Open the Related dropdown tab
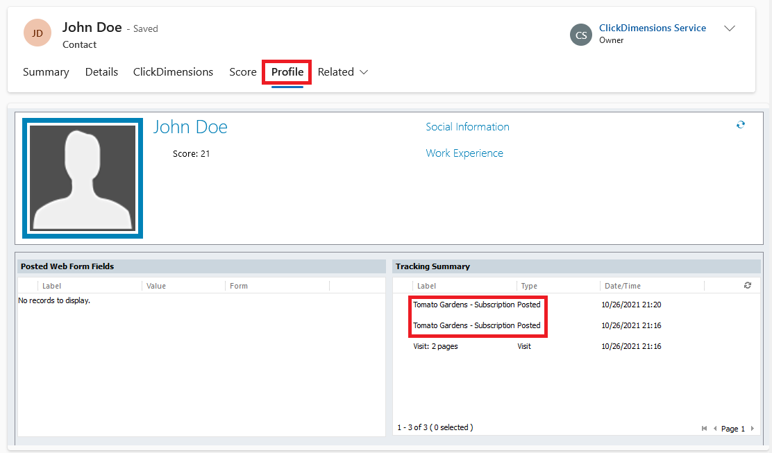The width and height of the screenshot is (772, 453). pyautogui.click(x=343, y=72)
